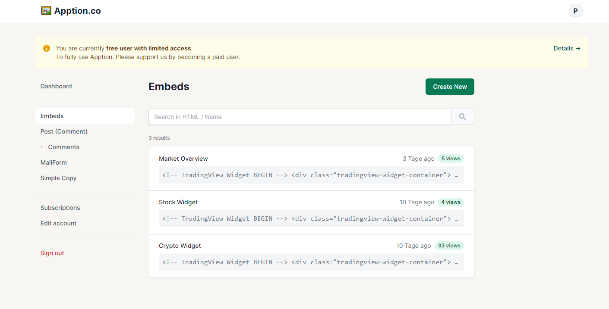
Task: Open the Stock Widget embed
Action: click(178, 202)
